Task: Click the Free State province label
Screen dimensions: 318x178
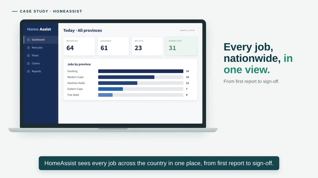Action: [x=73, y=95]
